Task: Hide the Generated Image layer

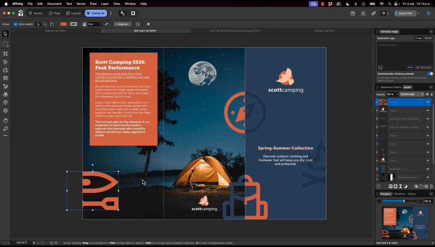Action: point(427,177)
